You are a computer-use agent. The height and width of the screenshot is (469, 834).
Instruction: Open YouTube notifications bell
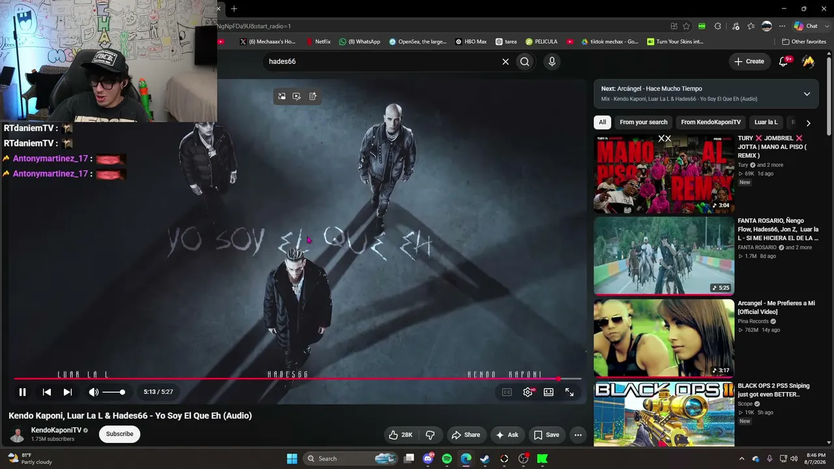784,61
